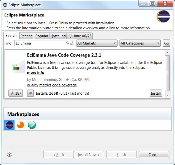The width and height of the screenshot is (175, 165).
Task: Click the Cancel button
Action: click(154, 154)
